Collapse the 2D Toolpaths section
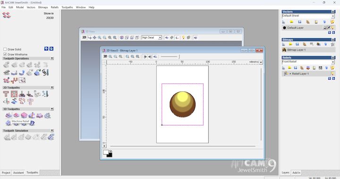Image resolution: width=340 pixels, height=179 pixels. (x=52, y=88)
